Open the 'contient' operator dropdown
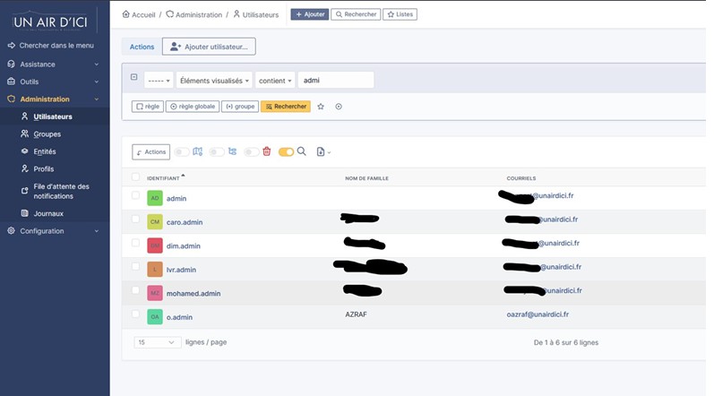Viewport: 714px width, 396px height. (x=275, y=81)
